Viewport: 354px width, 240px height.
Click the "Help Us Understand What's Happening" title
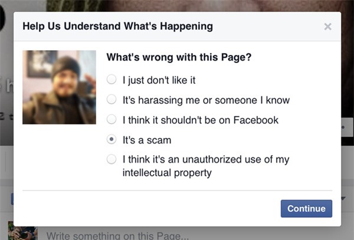[x=117, y=27]
